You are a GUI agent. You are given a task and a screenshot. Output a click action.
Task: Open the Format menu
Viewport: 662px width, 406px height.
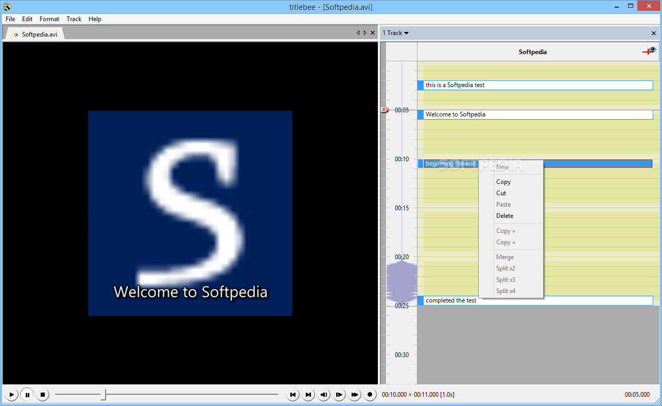[x=49, y=19]
